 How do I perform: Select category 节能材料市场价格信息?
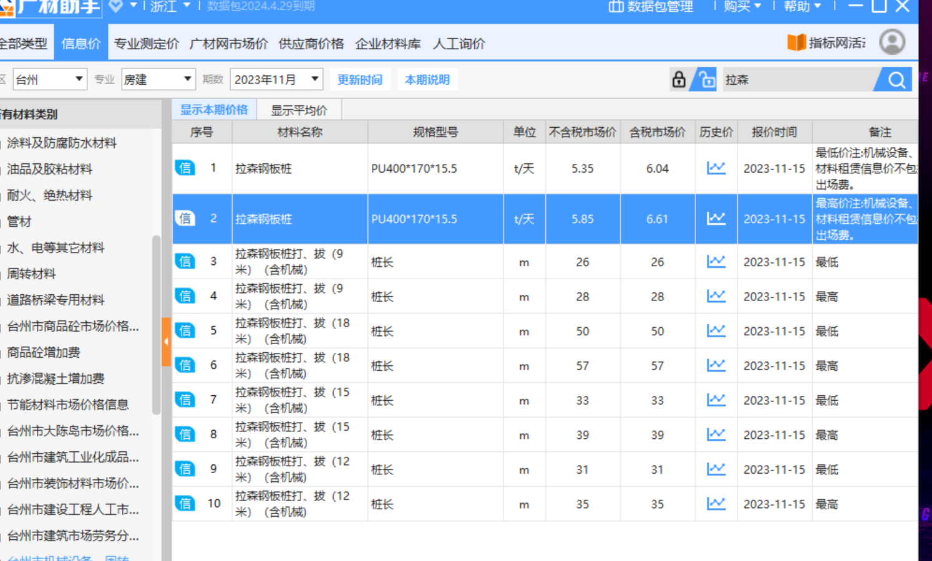coord(67,405)
